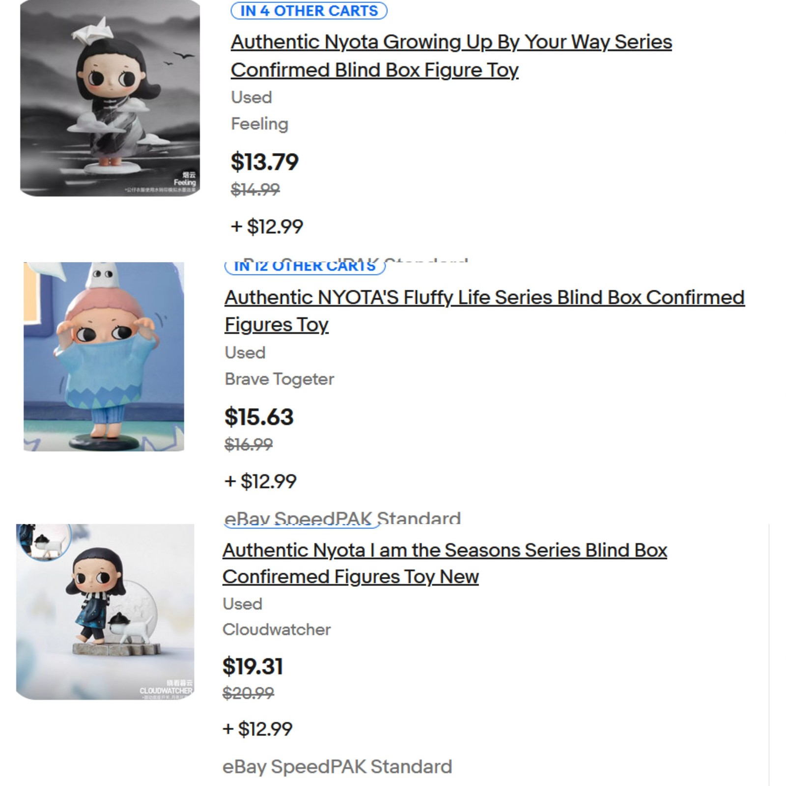Viewport: 786px width, 786px height.
Task: Click the 'Cloudwatcher' variant label
Action: click(x=277, y=630)
